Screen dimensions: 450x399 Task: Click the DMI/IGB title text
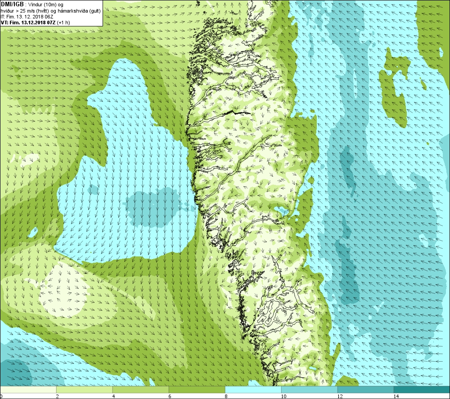[12, 4]
